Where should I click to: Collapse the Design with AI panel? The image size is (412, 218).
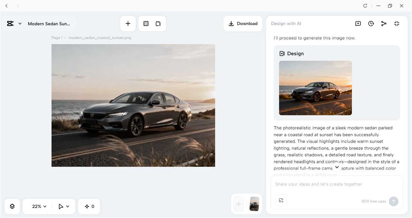click(x=397, y=23)
